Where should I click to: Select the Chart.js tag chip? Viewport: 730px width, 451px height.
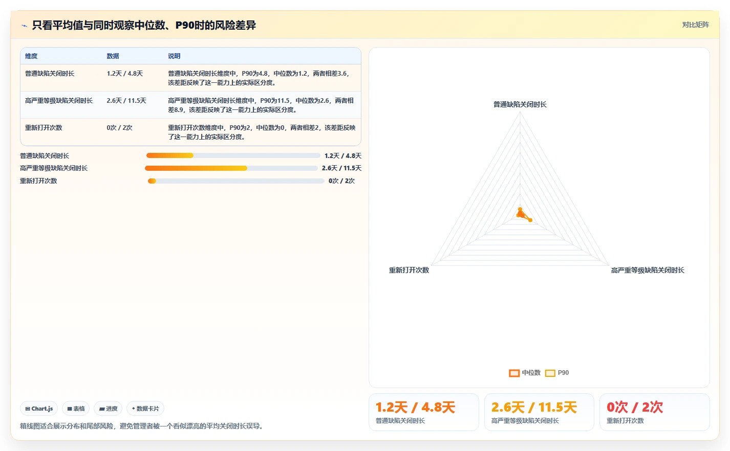pyautogui.click(x=39, y=409)
